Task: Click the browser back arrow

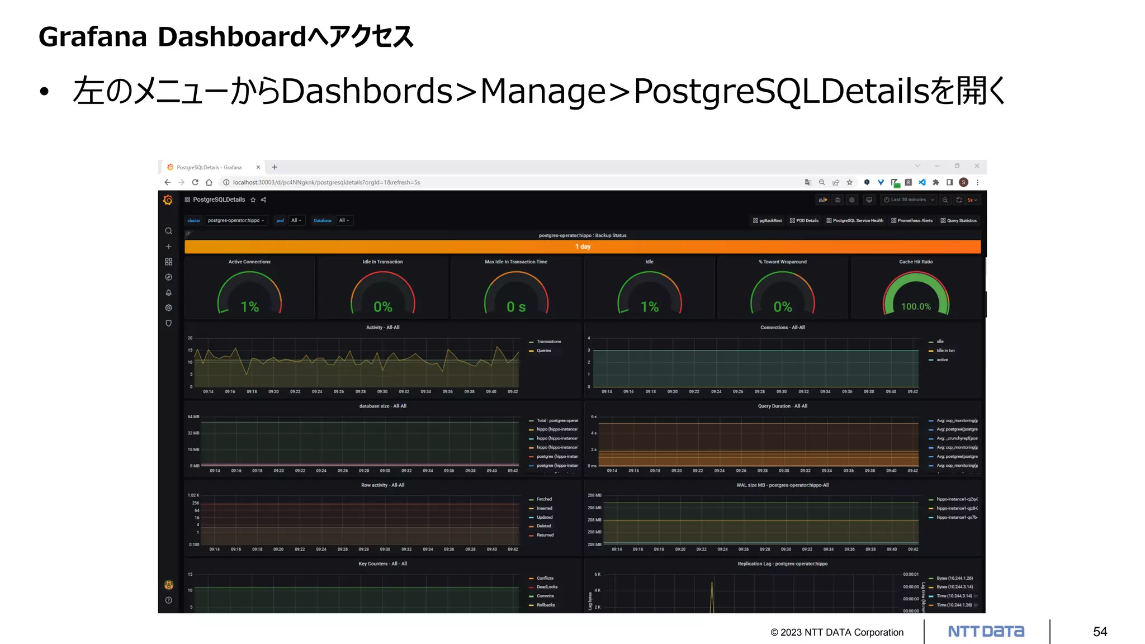Action: (x=167, y=182)
